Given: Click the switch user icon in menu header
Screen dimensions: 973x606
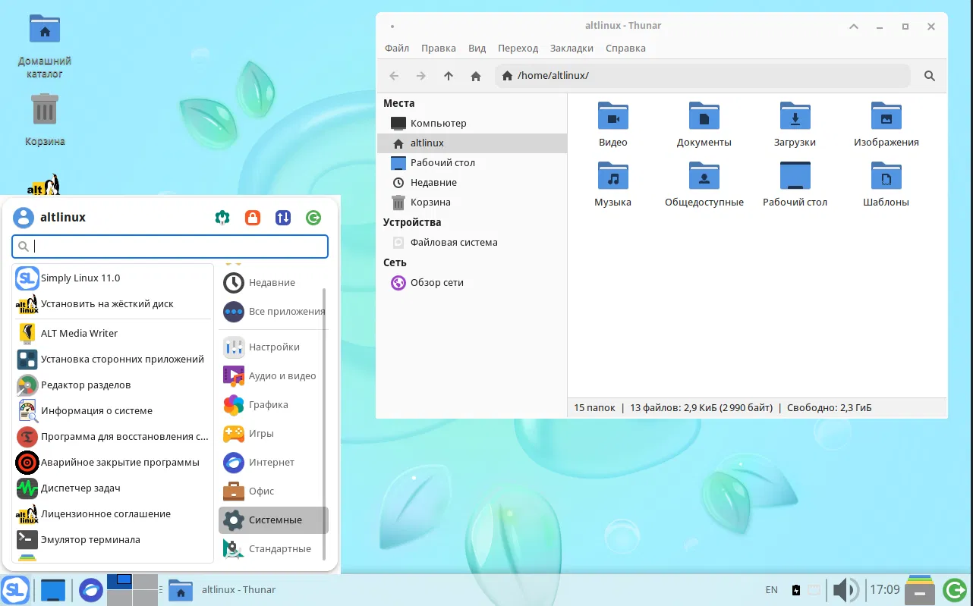Looking at the screenshot, I should tap(283, 218).
